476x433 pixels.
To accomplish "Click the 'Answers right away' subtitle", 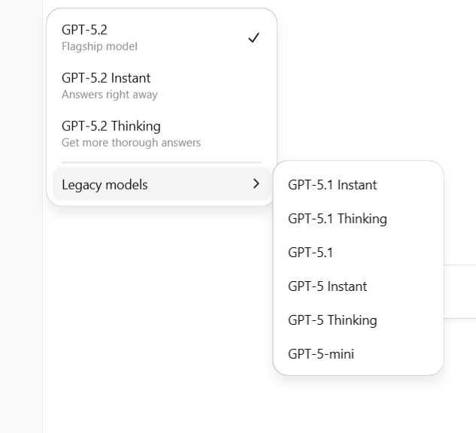I will pos(109,95).
